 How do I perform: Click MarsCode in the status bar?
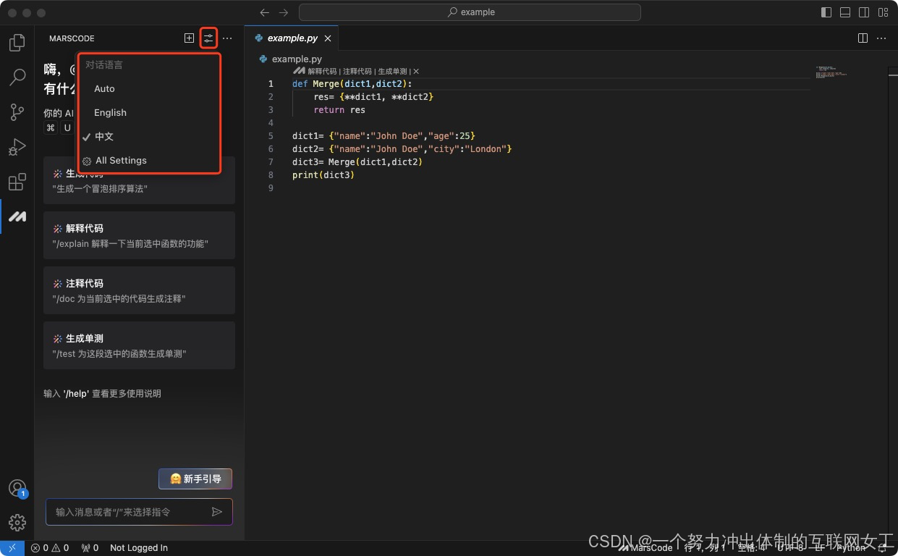(645, 548)
